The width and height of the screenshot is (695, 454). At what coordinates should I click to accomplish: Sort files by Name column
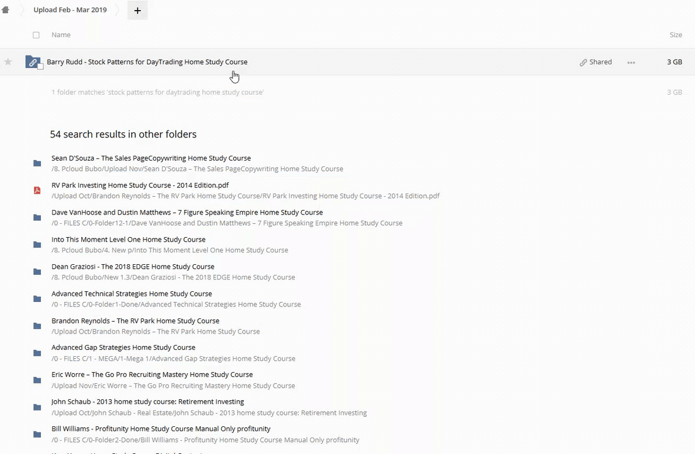pyautogui.click(x=61, y=35)
